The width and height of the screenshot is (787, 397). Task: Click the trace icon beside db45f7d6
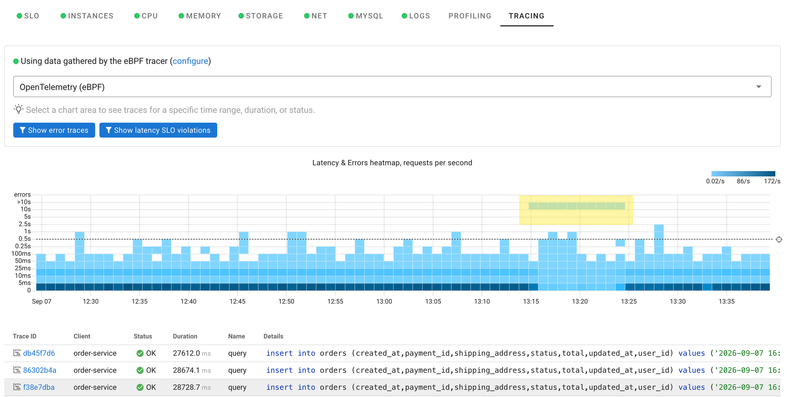[x=17, y=353]
